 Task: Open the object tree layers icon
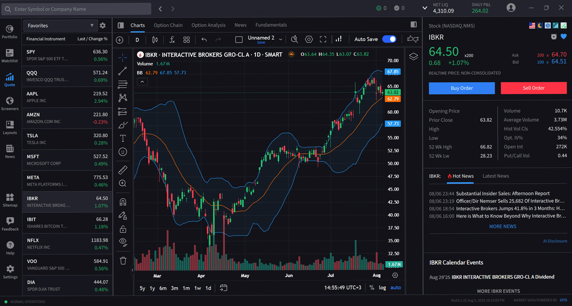(x=413, y=56)
